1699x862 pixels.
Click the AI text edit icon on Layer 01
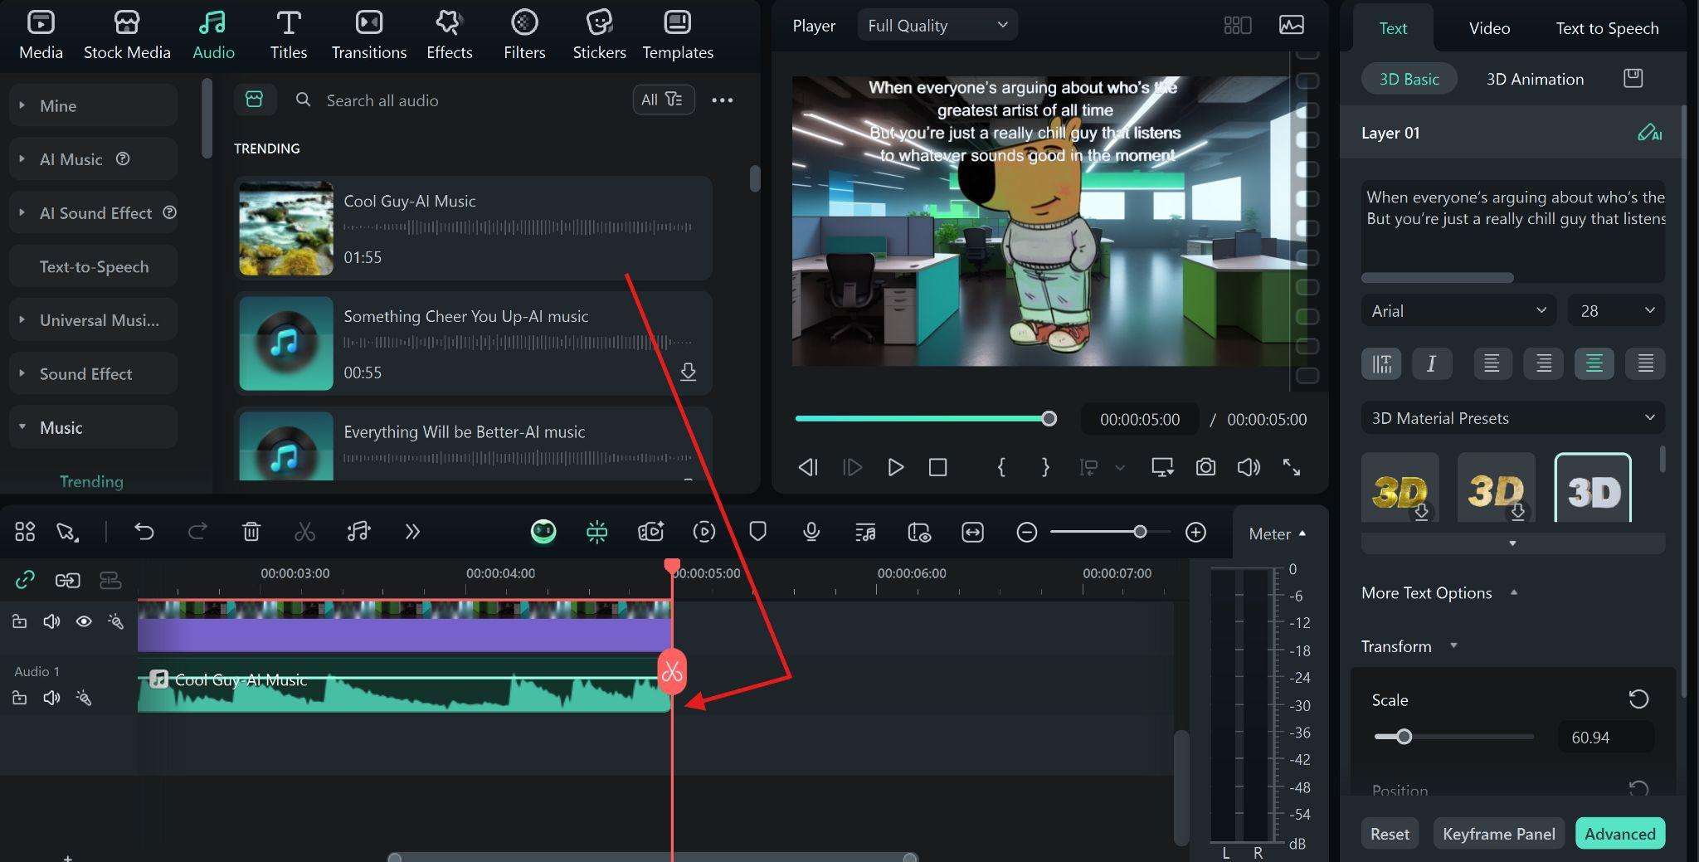(x=1649, y=133)
